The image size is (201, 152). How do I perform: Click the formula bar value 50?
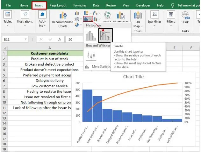[x=70, y=40]
